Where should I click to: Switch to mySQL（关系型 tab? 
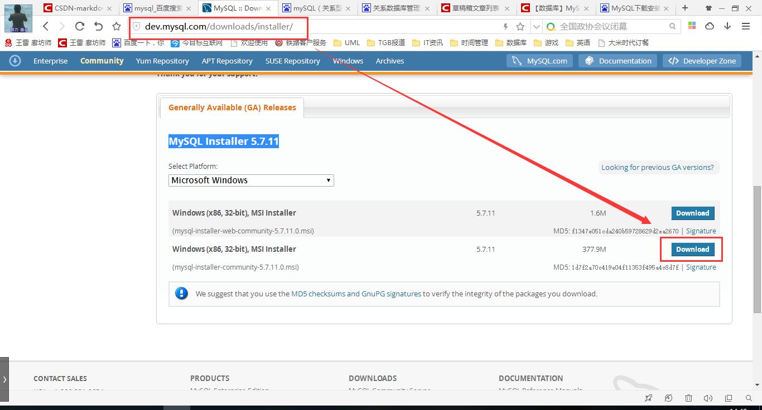(x=316, y=8)
